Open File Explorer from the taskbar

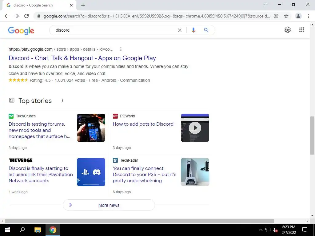tap(38, 230)
